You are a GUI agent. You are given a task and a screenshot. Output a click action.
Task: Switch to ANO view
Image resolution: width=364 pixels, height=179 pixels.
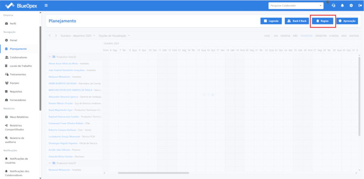[x=344, y=36]
